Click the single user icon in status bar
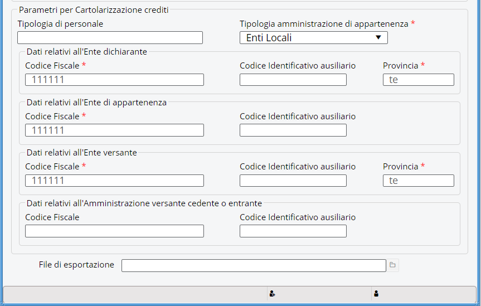The height and width of the screenshot is (306, 481). pos(376,293)
